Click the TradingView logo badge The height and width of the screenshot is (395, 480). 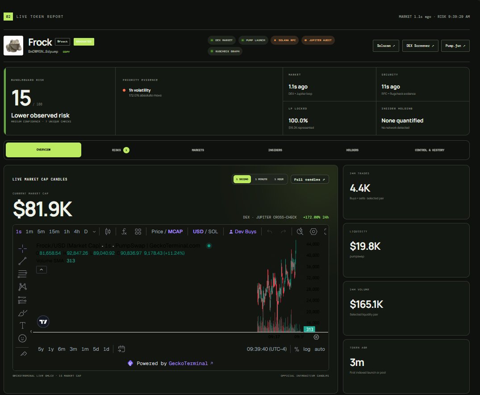click(43, 322)
